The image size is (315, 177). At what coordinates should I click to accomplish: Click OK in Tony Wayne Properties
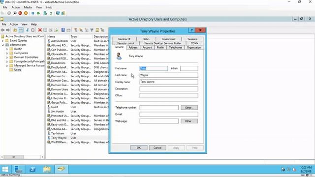click(x=139, y=147)
